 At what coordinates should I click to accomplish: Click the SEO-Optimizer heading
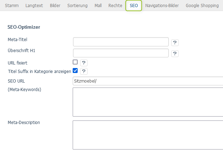coord(24,27)
